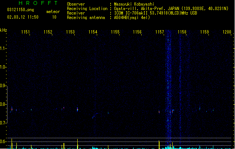Click the date stamp 02.03.12 11:50
The width and height of the screenshot is (235, 149).
[23, 17]
